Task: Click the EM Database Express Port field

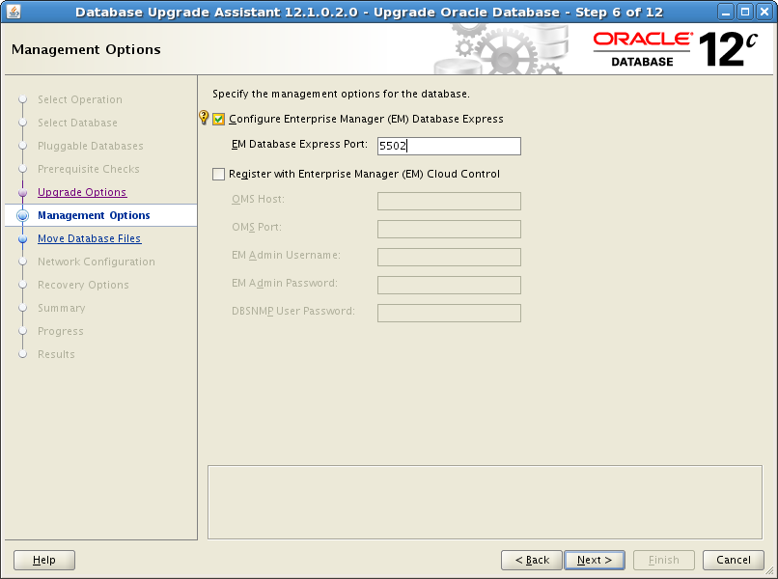Action: point(449,146)
